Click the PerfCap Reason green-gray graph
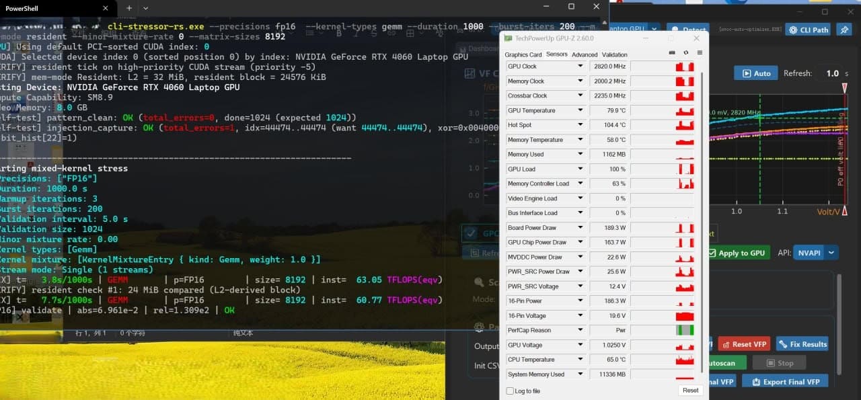 click(663, 330)
